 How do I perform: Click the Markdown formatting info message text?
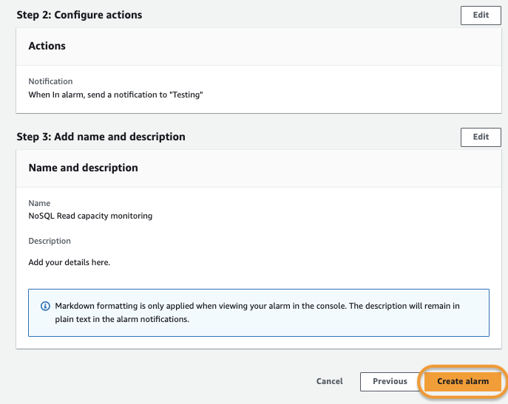257,312
